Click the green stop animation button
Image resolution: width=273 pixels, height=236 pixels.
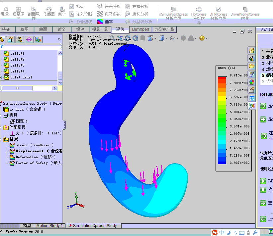click(263, 189)
